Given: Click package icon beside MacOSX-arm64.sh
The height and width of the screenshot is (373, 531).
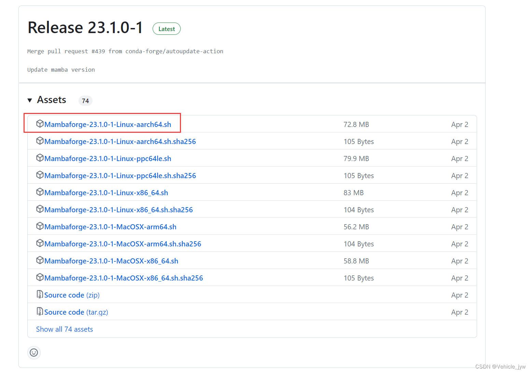Looking at the screenshot, I should [40, 226].
